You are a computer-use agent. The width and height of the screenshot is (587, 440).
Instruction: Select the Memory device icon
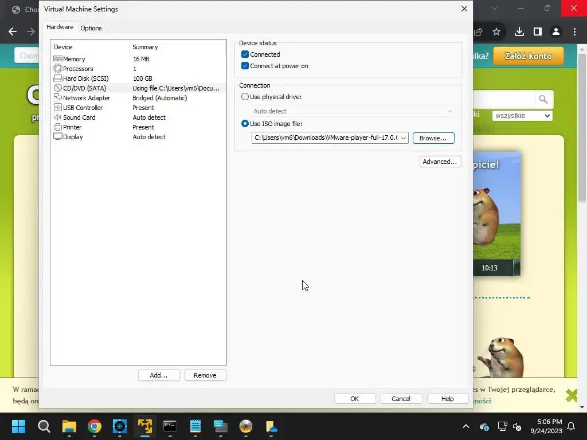tap(58, 59)
